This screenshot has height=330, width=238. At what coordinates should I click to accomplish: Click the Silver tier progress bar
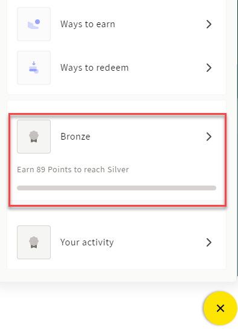[x=117, y=188]
